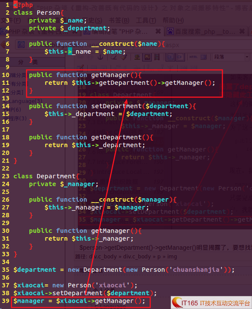Click the cleanup brush icon in the editor toolbar
The width and height of the screenshot is (252, 309).
click(124, 57)
